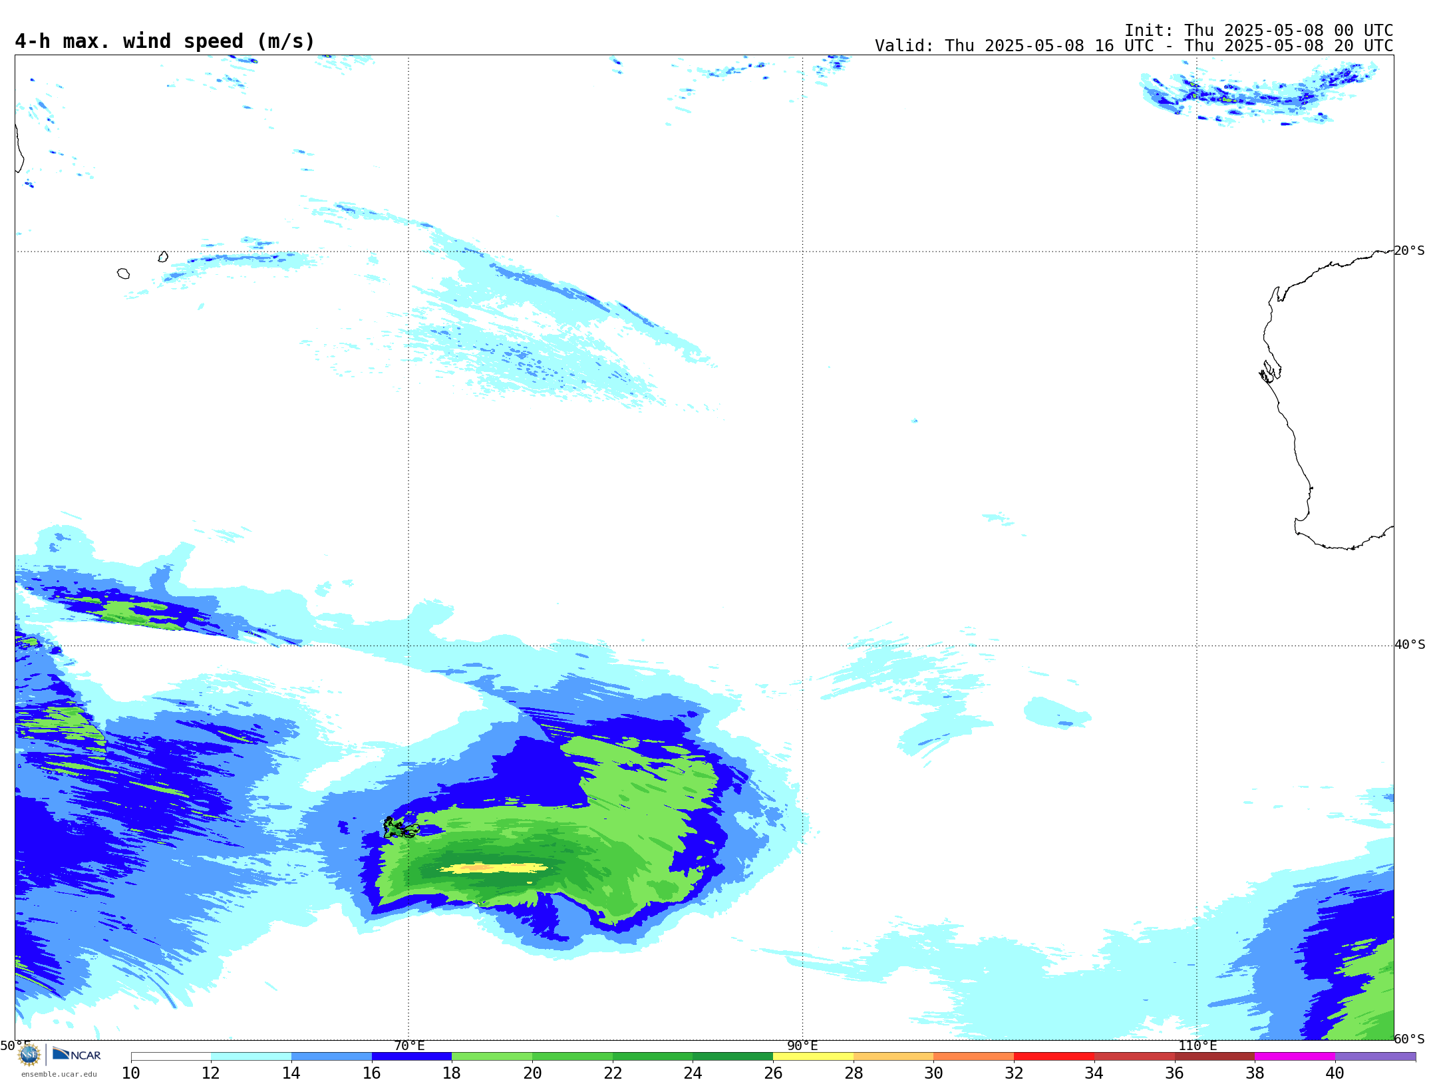Click the light green 18–20 colorbar segment
This screenshot has height=1082, width=1437.
click(x=492, y=1057)
